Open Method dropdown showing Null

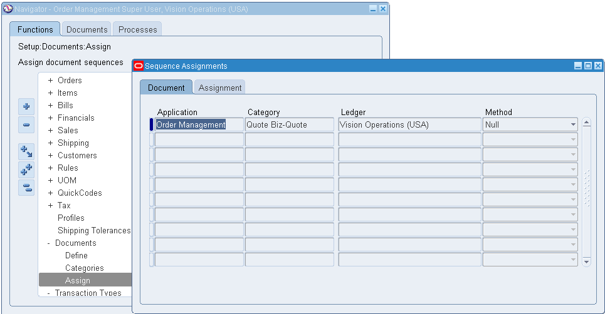coord(573,124)
